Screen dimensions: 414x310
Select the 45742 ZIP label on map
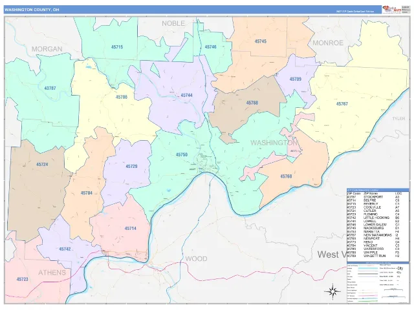[65, 249]
